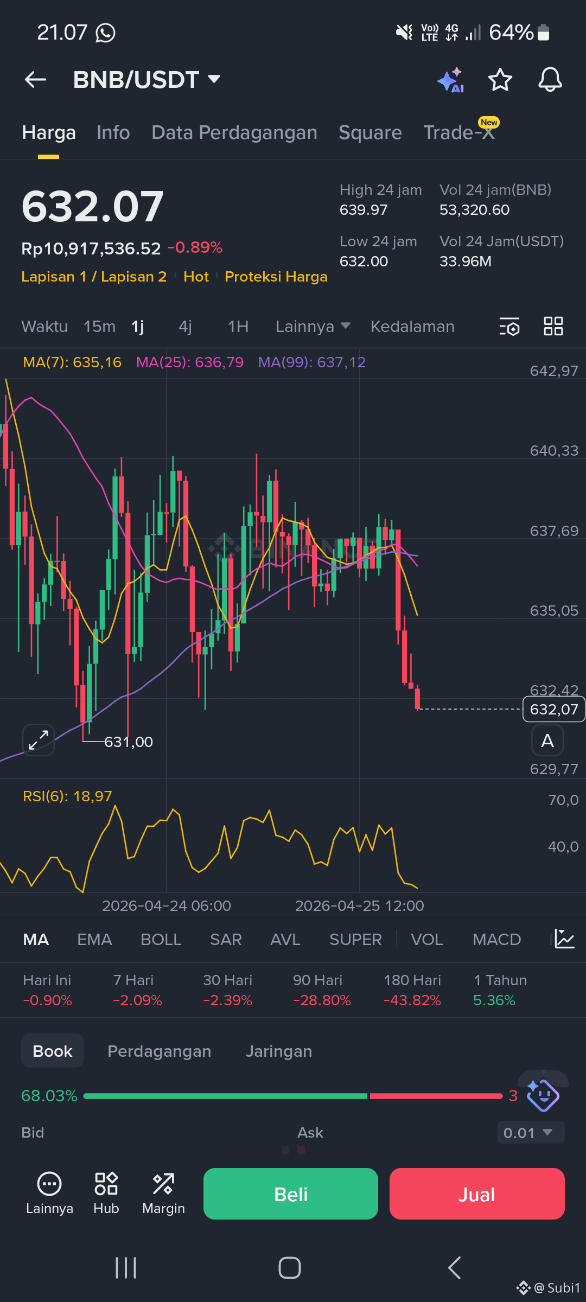
Task: Open the AI assistant sparkle icon
Action: [x=450, y=80]
